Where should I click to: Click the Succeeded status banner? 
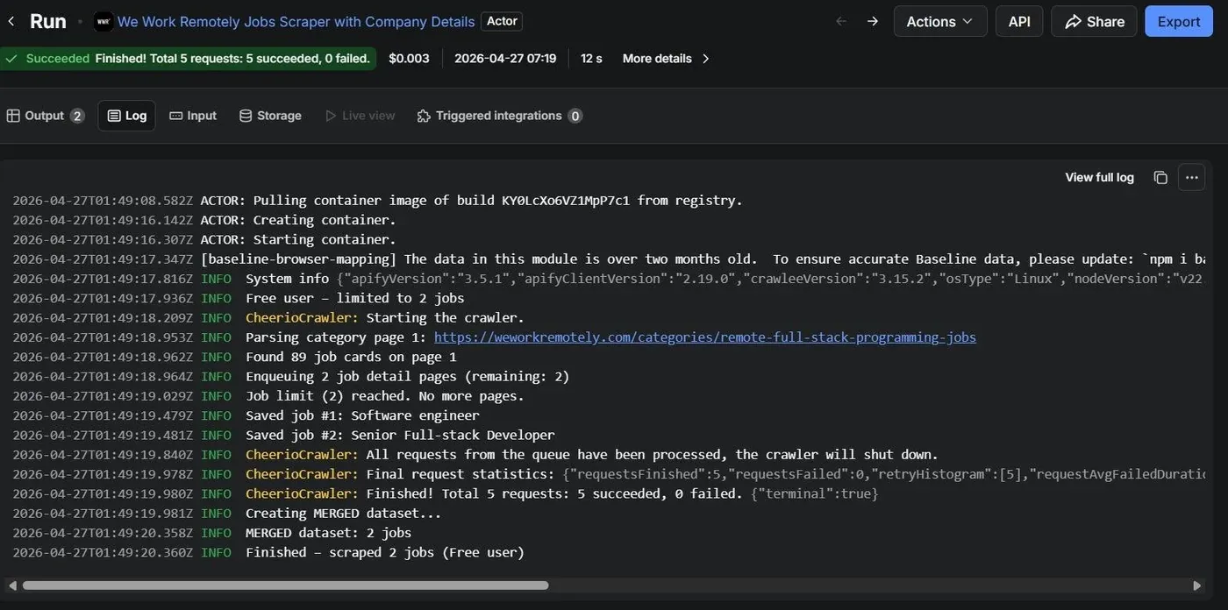click(x=188, y=59)
